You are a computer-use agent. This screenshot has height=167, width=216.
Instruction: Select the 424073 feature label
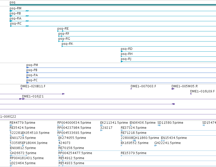64,143
